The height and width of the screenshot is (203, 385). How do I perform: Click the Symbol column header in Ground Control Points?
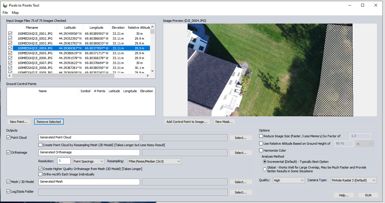coord(85,91)
